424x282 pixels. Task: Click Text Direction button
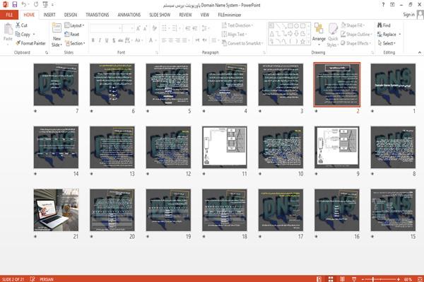tap(237, 25)
